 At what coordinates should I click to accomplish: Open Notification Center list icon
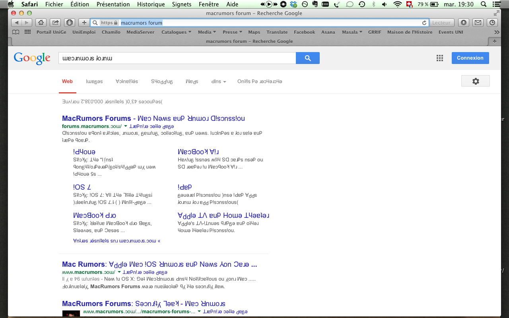(495, 4)
